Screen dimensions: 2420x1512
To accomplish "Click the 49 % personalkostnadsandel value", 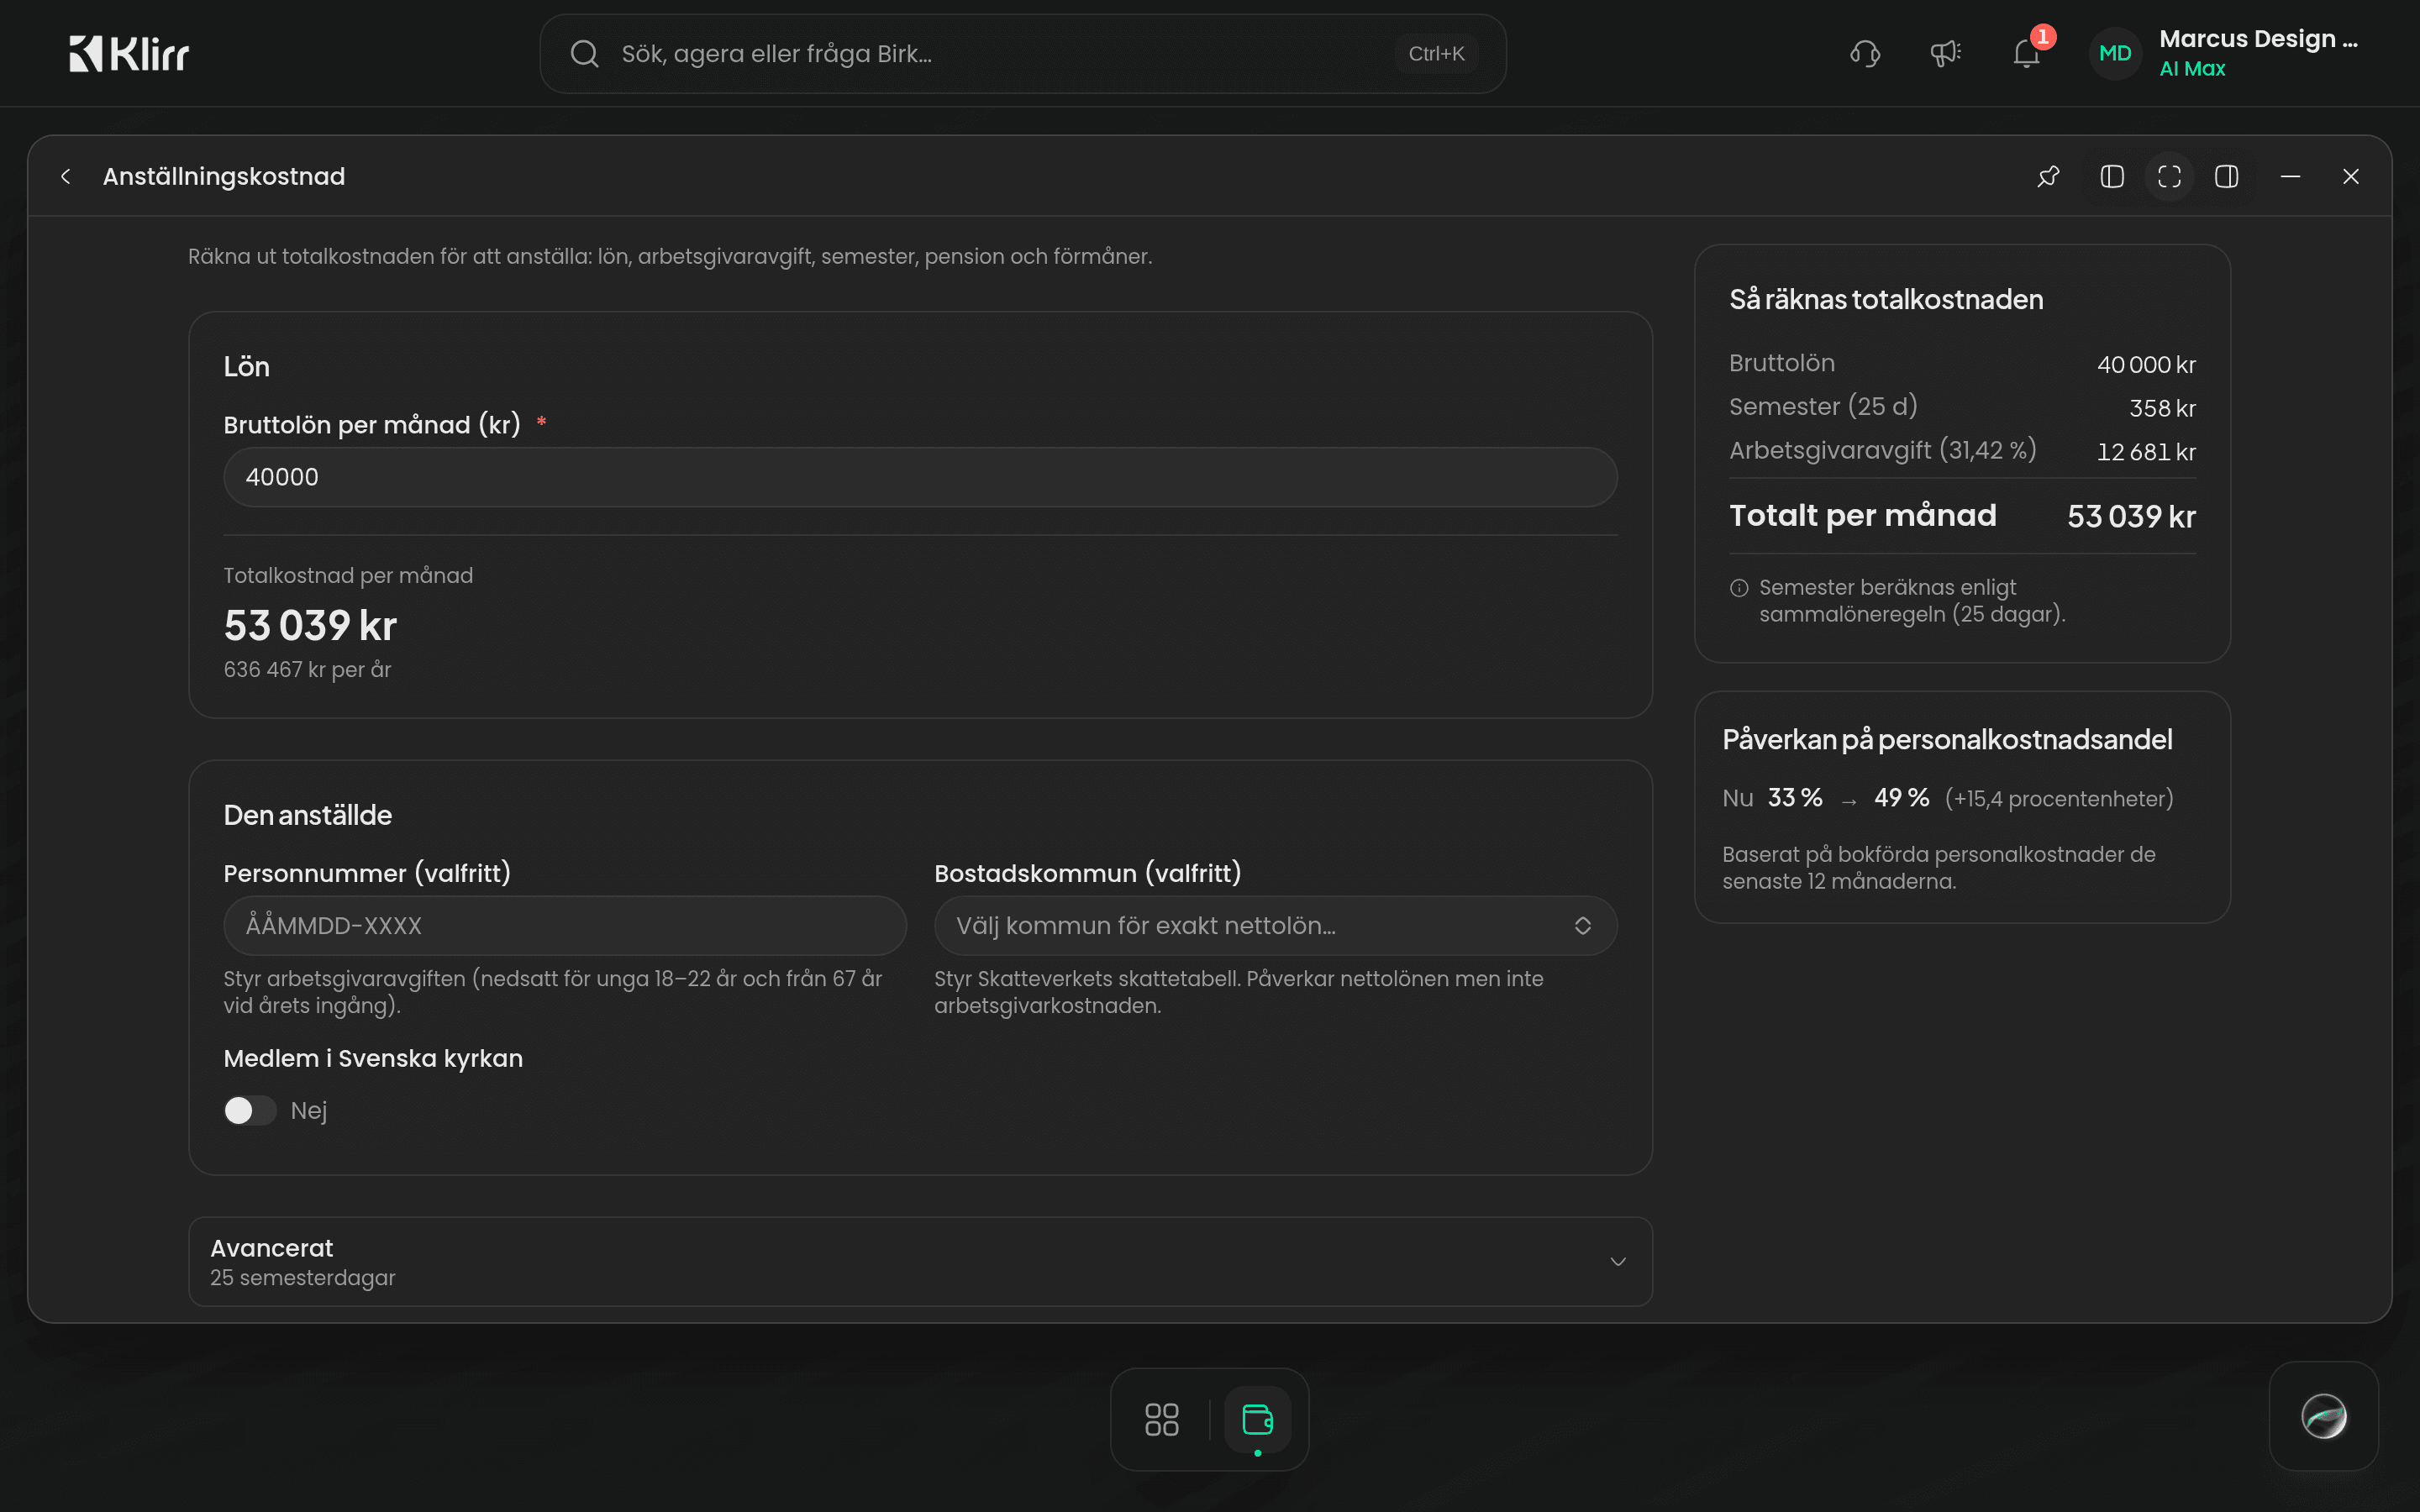I will (x=1901, y=798).
